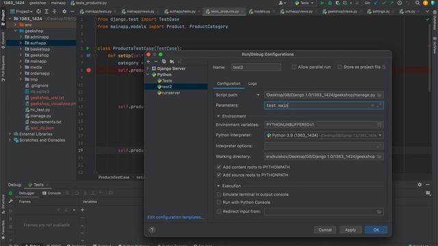Run the Tests configuration from toolbar
The width and height of the screenshot is (438, 246).
(322, 3)
